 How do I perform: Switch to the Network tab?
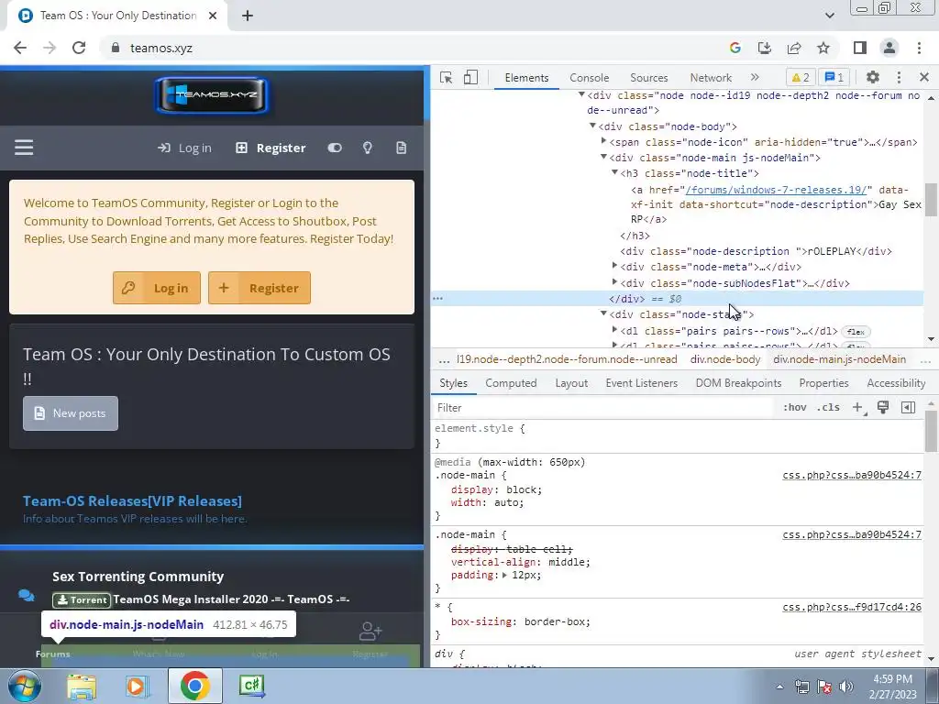(x=711, y=78)
